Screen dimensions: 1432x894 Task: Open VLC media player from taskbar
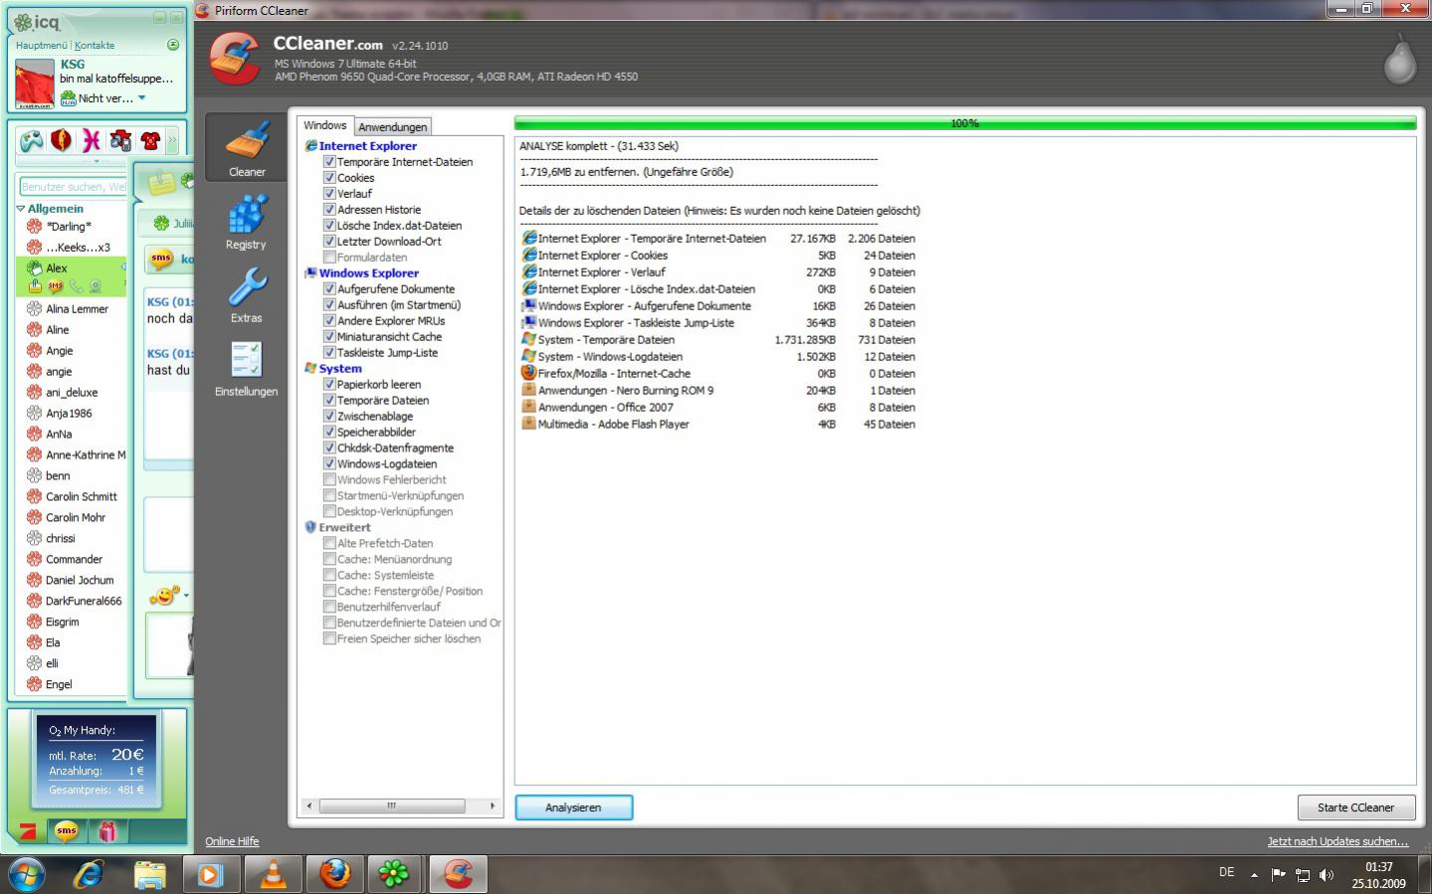[273, 874]
